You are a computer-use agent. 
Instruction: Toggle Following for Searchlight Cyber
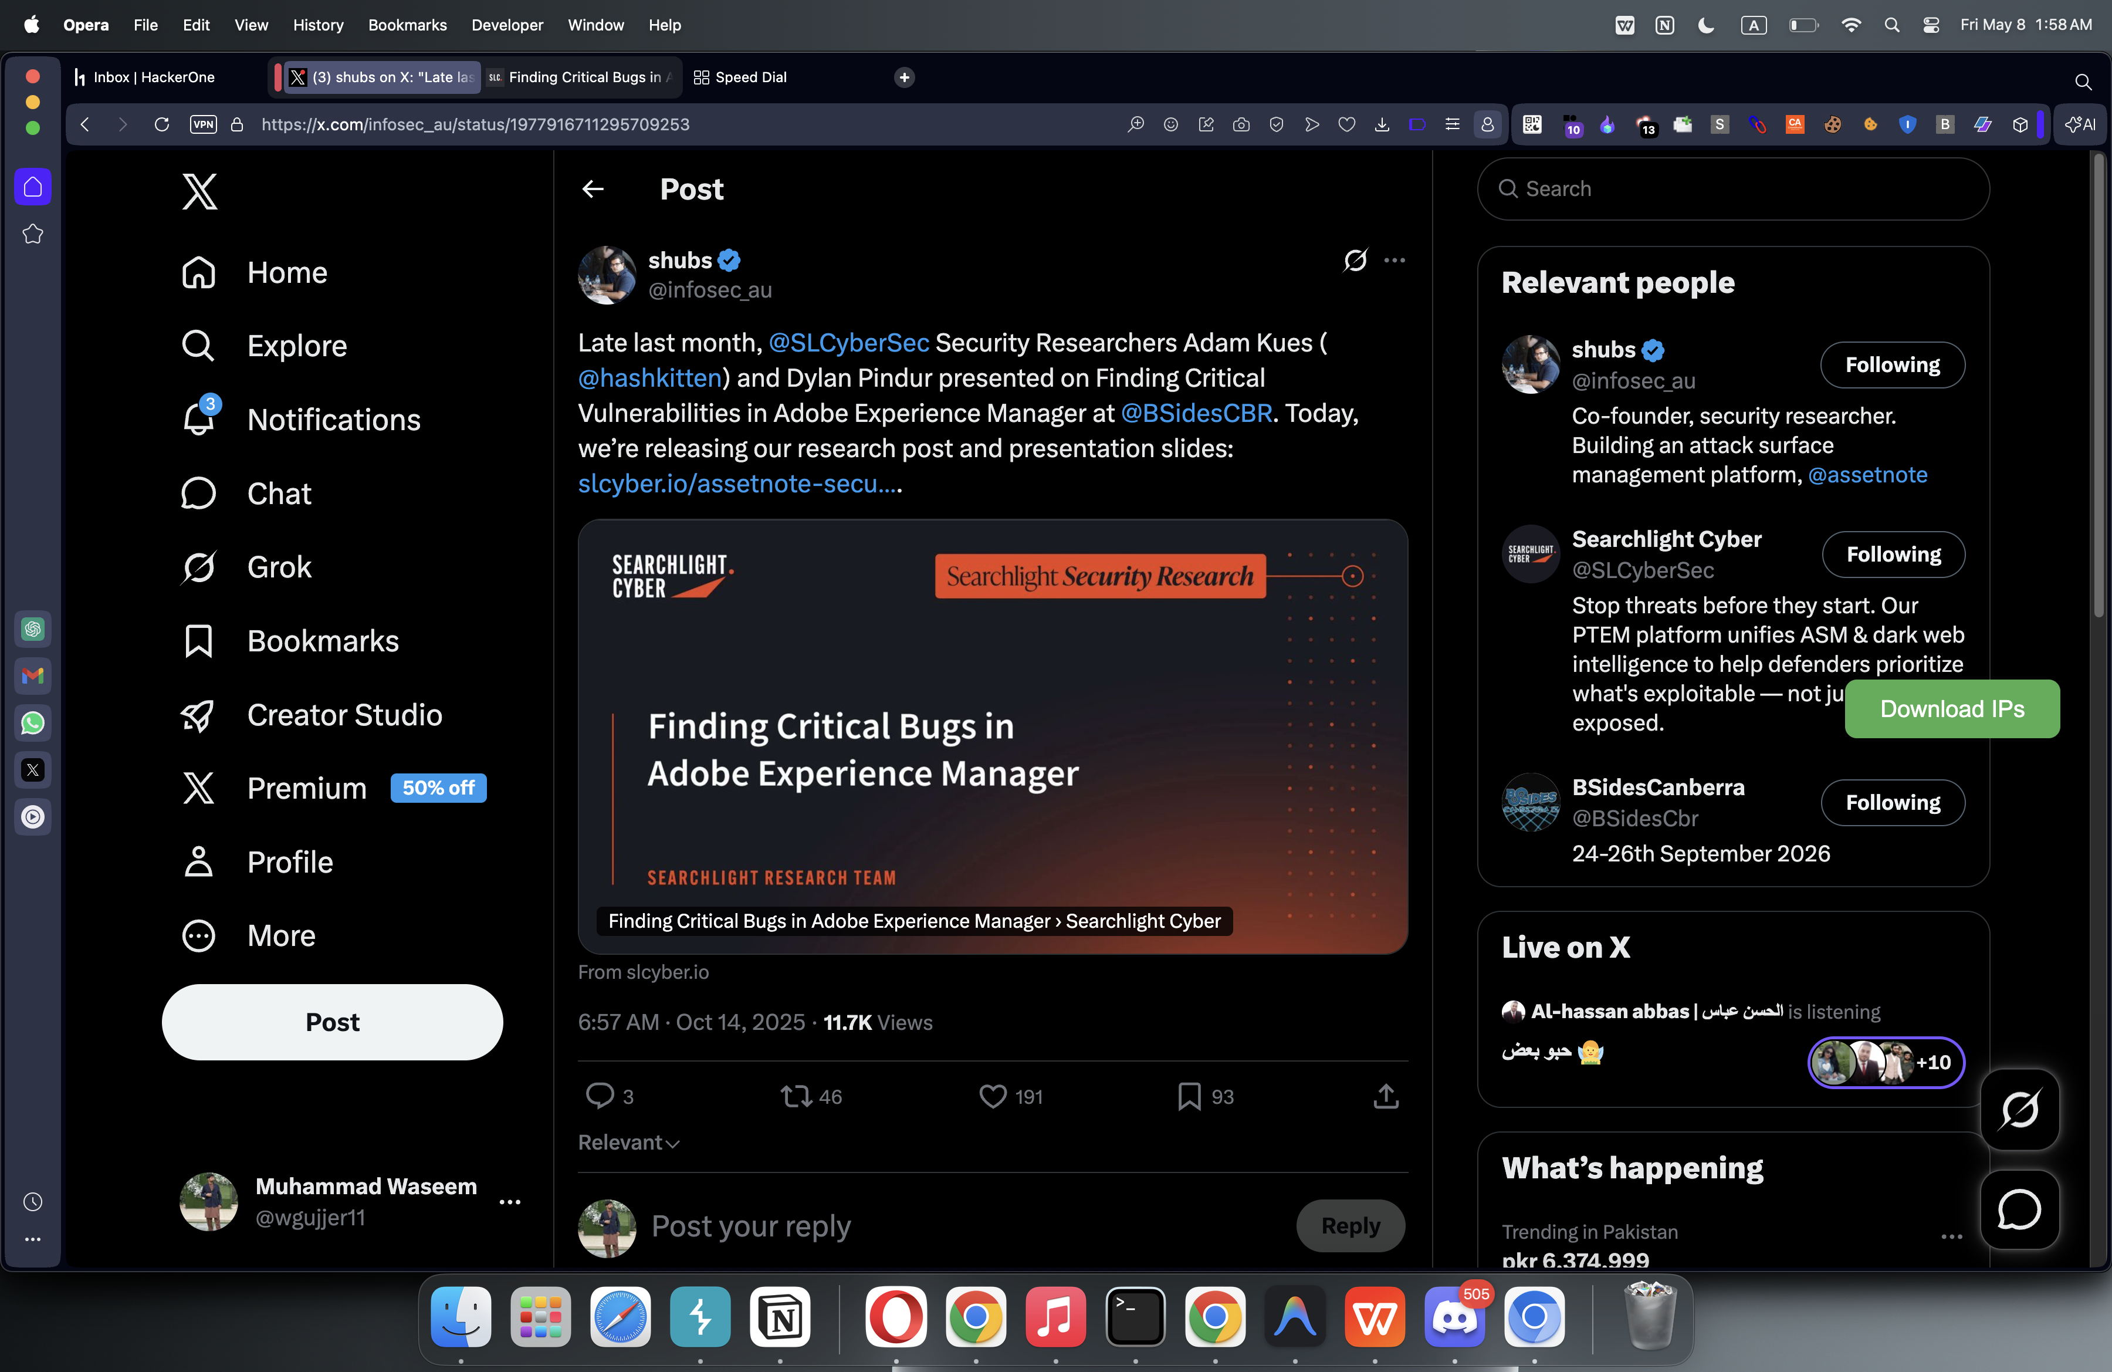pyautogui.click(x=1893, y=555)
